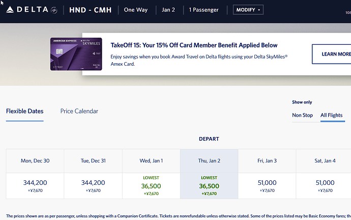Click the SkyMiles Amex card image

(x=76, y=54)
